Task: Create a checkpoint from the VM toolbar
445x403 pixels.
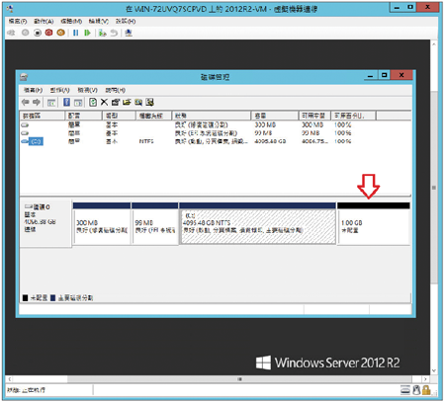Action: [x=103, y=33]
